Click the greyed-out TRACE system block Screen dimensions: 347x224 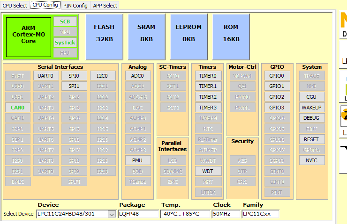point(312,76)
